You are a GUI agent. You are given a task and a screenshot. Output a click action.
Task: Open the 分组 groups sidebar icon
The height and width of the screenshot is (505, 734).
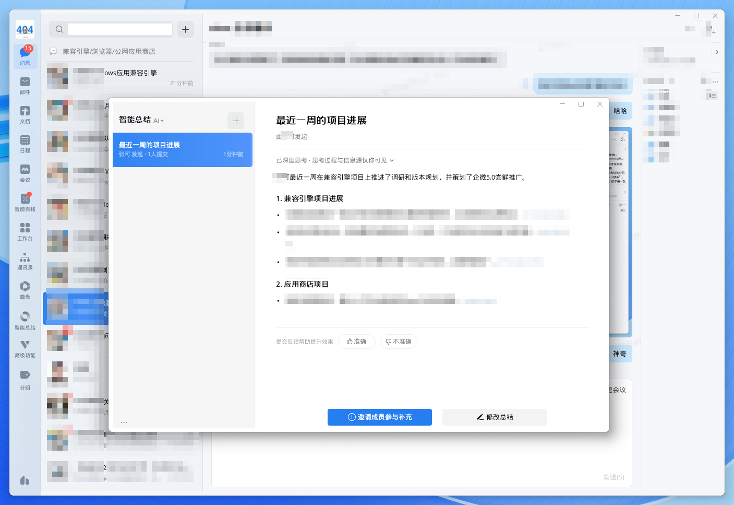(25, 380)
